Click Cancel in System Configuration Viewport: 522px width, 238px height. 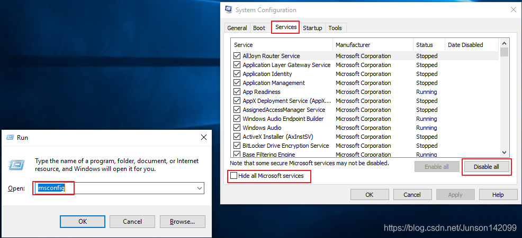(412, 195)
